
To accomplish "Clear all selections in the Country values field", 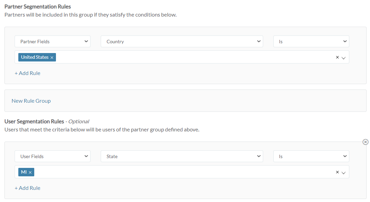I will click(x=337, y=57).
